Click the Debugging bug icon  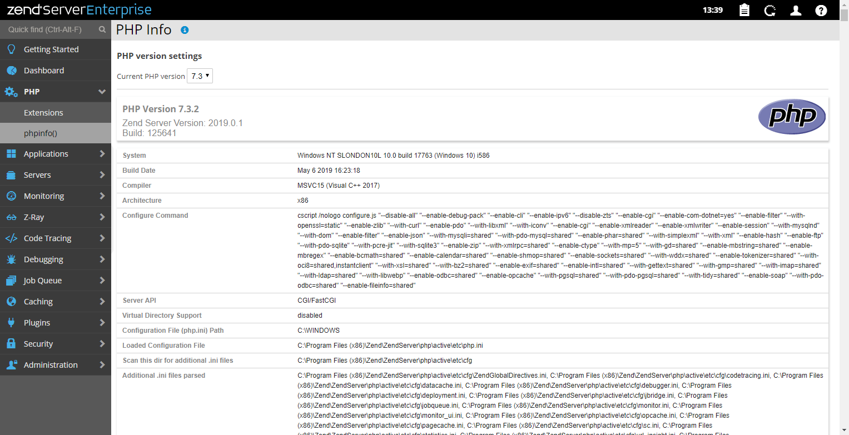[12, 259]
